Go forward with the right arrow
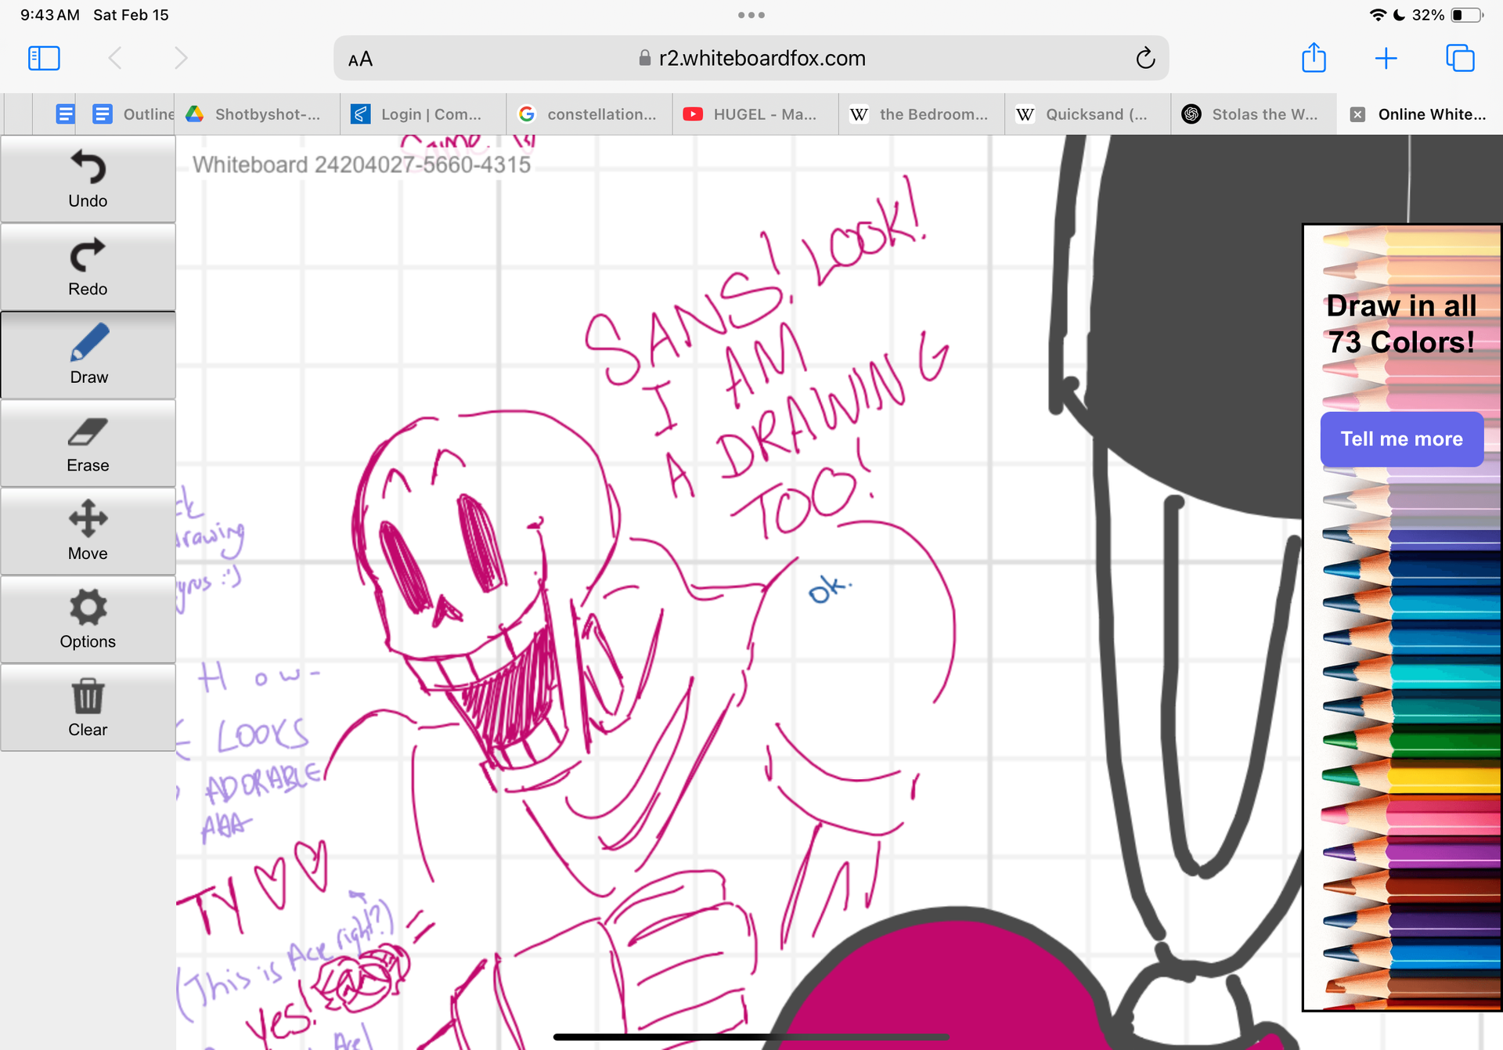Screen dimensions: 1503x1050 point(181,58)
